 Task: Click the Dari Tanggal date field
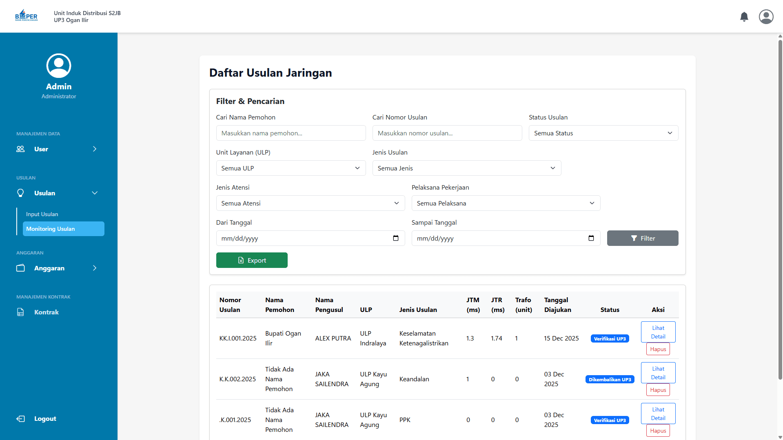[x=311, y=238]
